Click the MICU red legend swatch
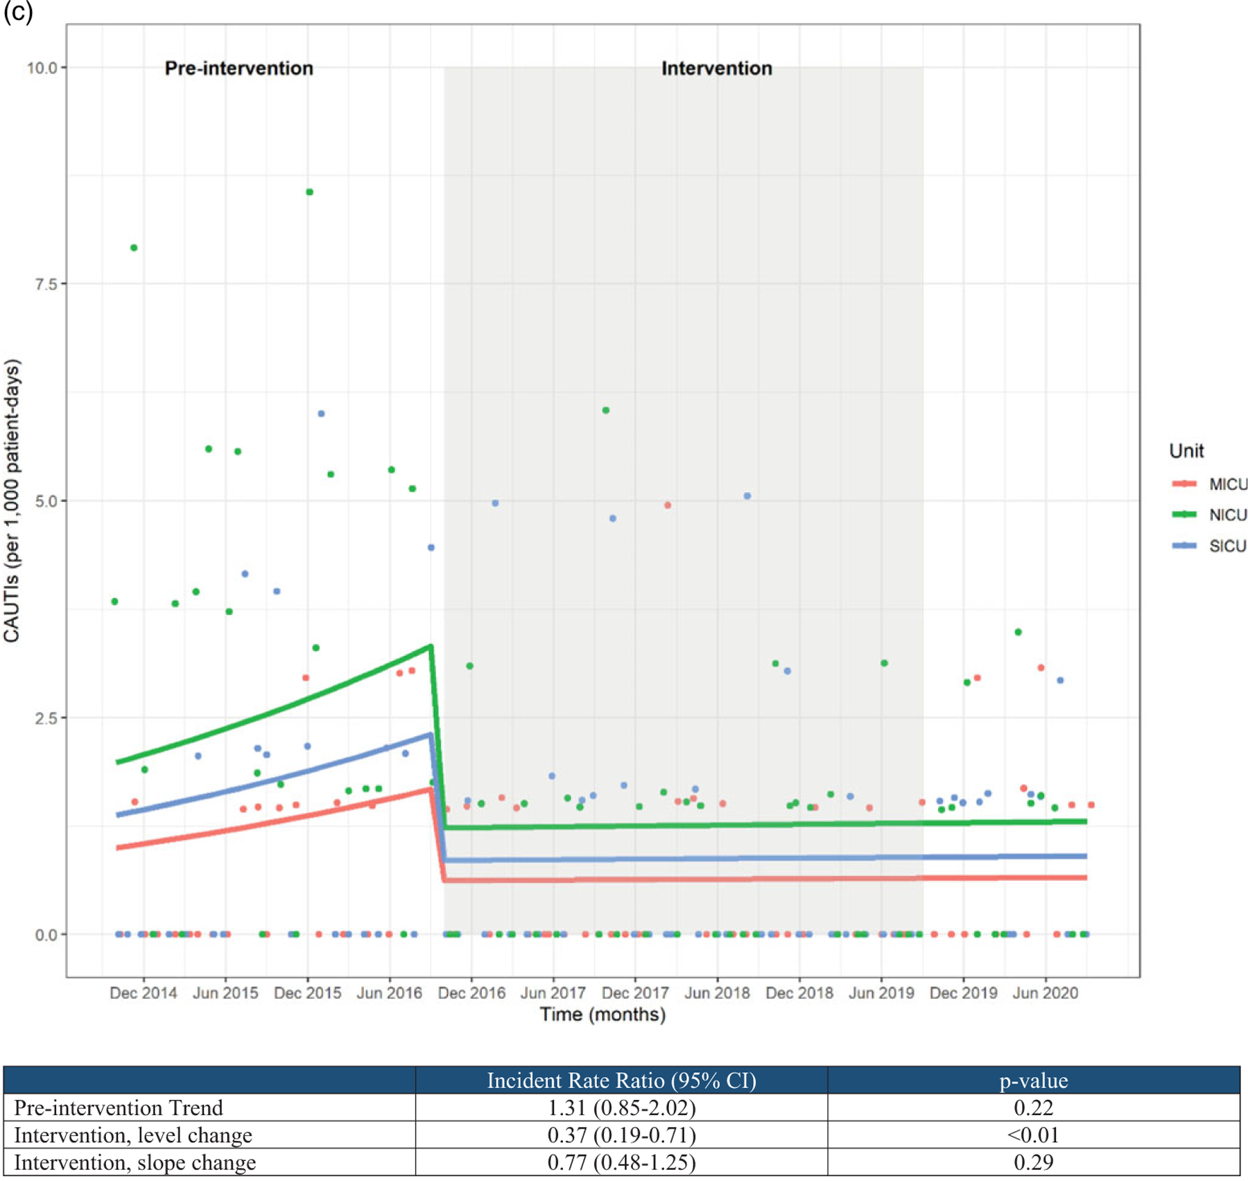Image resolution: width=1248 pixels, height=1181 pixels. [x=1184, y=484]
